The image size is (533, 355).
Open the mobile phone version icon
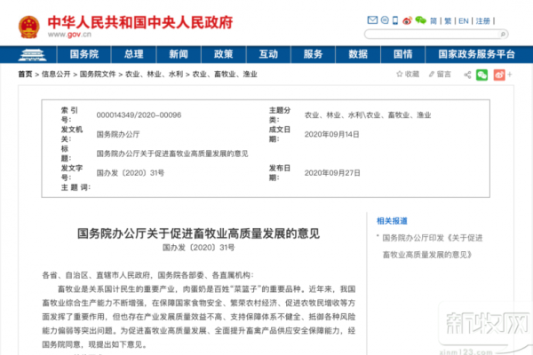point(395,20)
